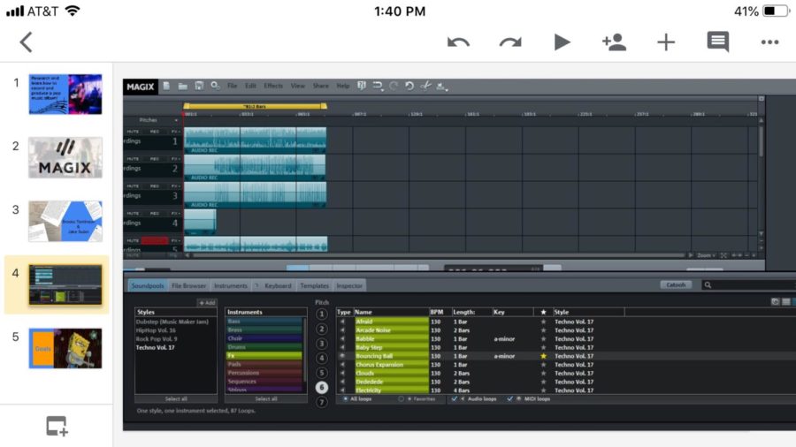Open the MAGIX mouse mode dropdown icon
This screenshot has width=796, height=447.
coord(441,87)
